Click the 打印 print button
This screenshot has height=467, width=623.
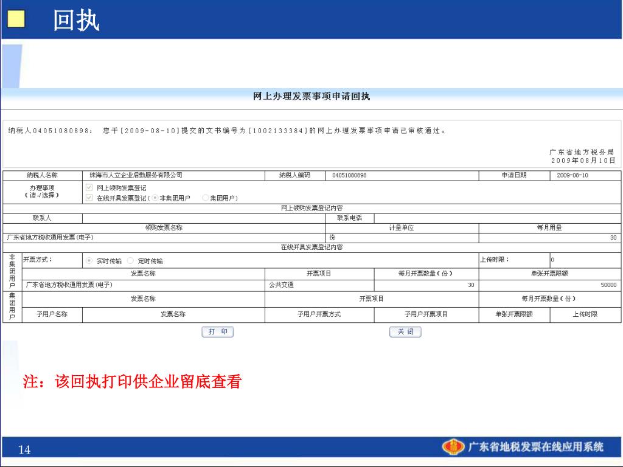tap(217, 331)
